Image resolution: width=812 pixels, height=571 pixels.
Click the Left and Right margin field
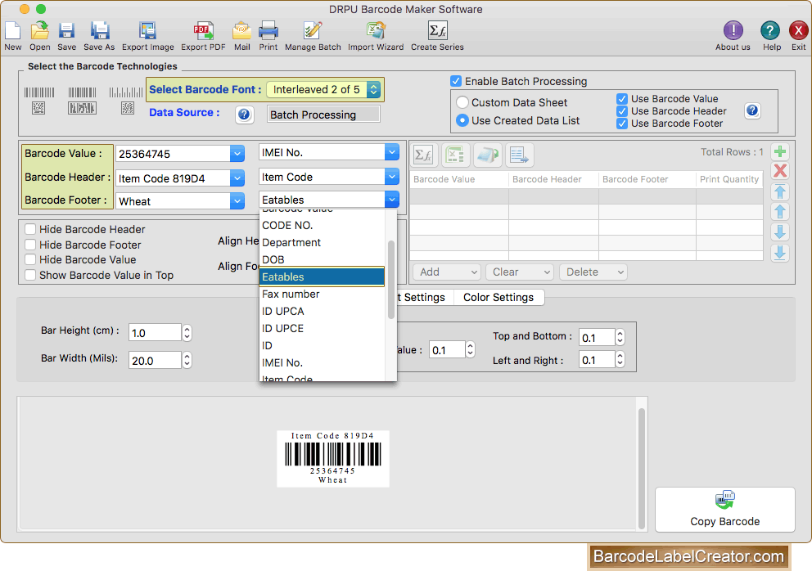pos(597,360)
